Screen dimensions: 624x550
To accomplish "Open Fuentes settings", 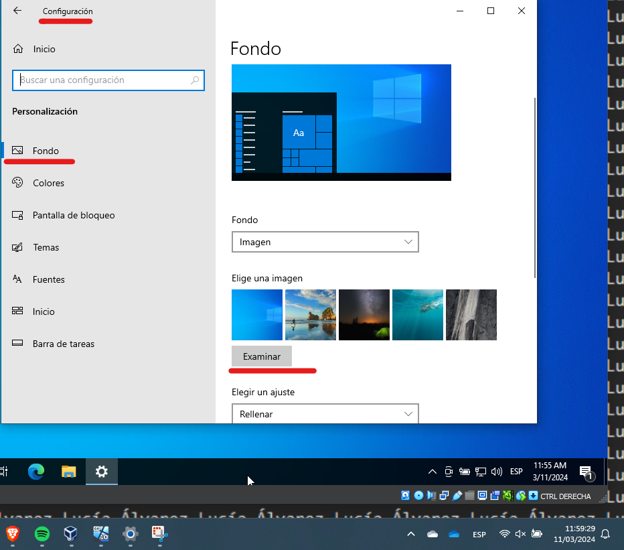I will click(x=47, y=279).
